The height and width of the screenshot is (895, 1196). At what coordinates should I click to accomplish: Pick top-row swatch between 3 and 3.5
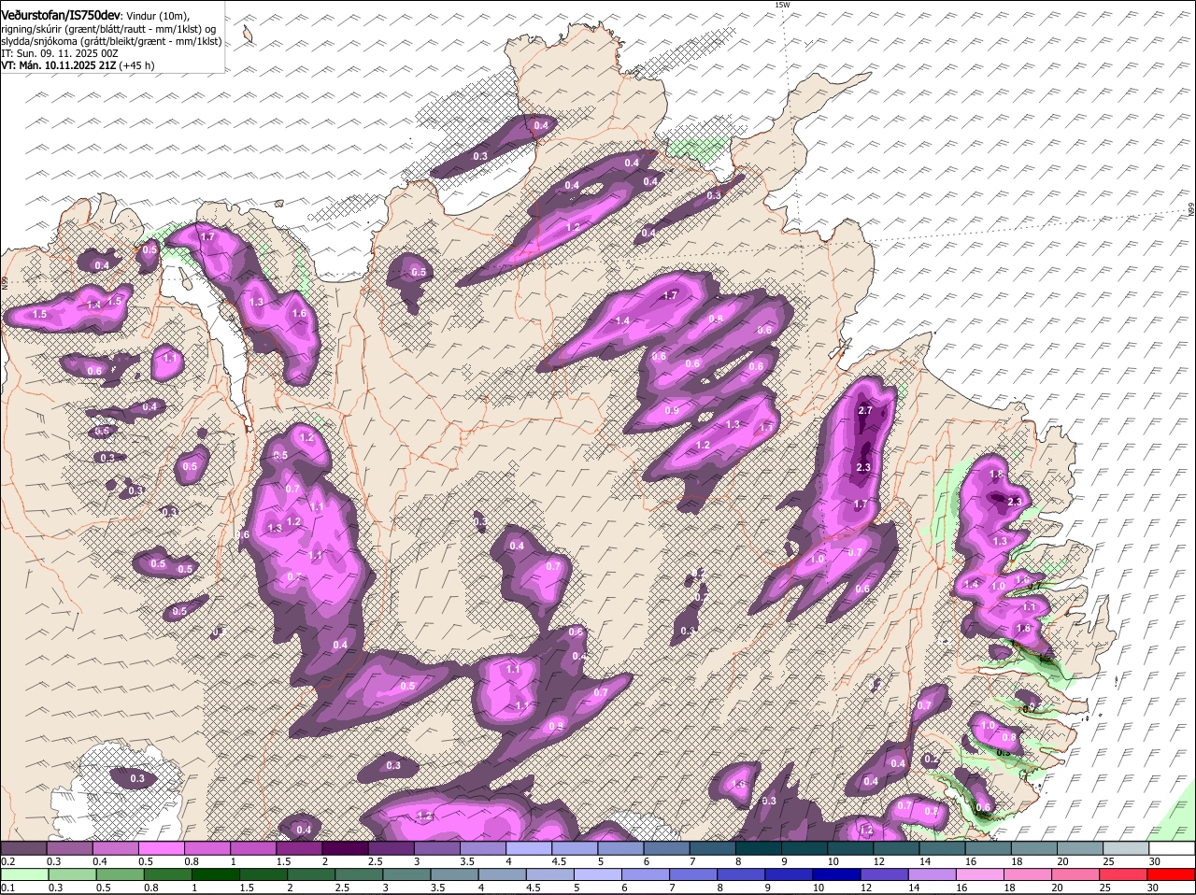tap(437, 847)
